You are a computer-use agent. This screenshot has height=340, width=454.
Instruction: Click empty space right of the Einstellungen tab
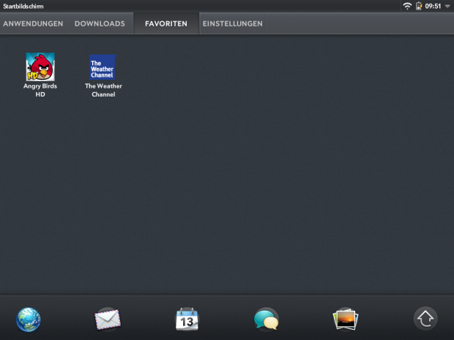(359, 24)
